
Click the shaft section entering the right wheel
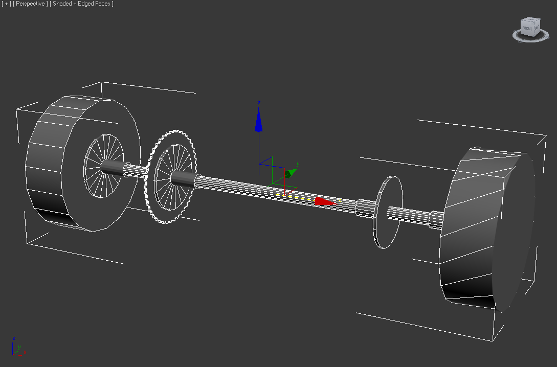[x=409, y=214]
